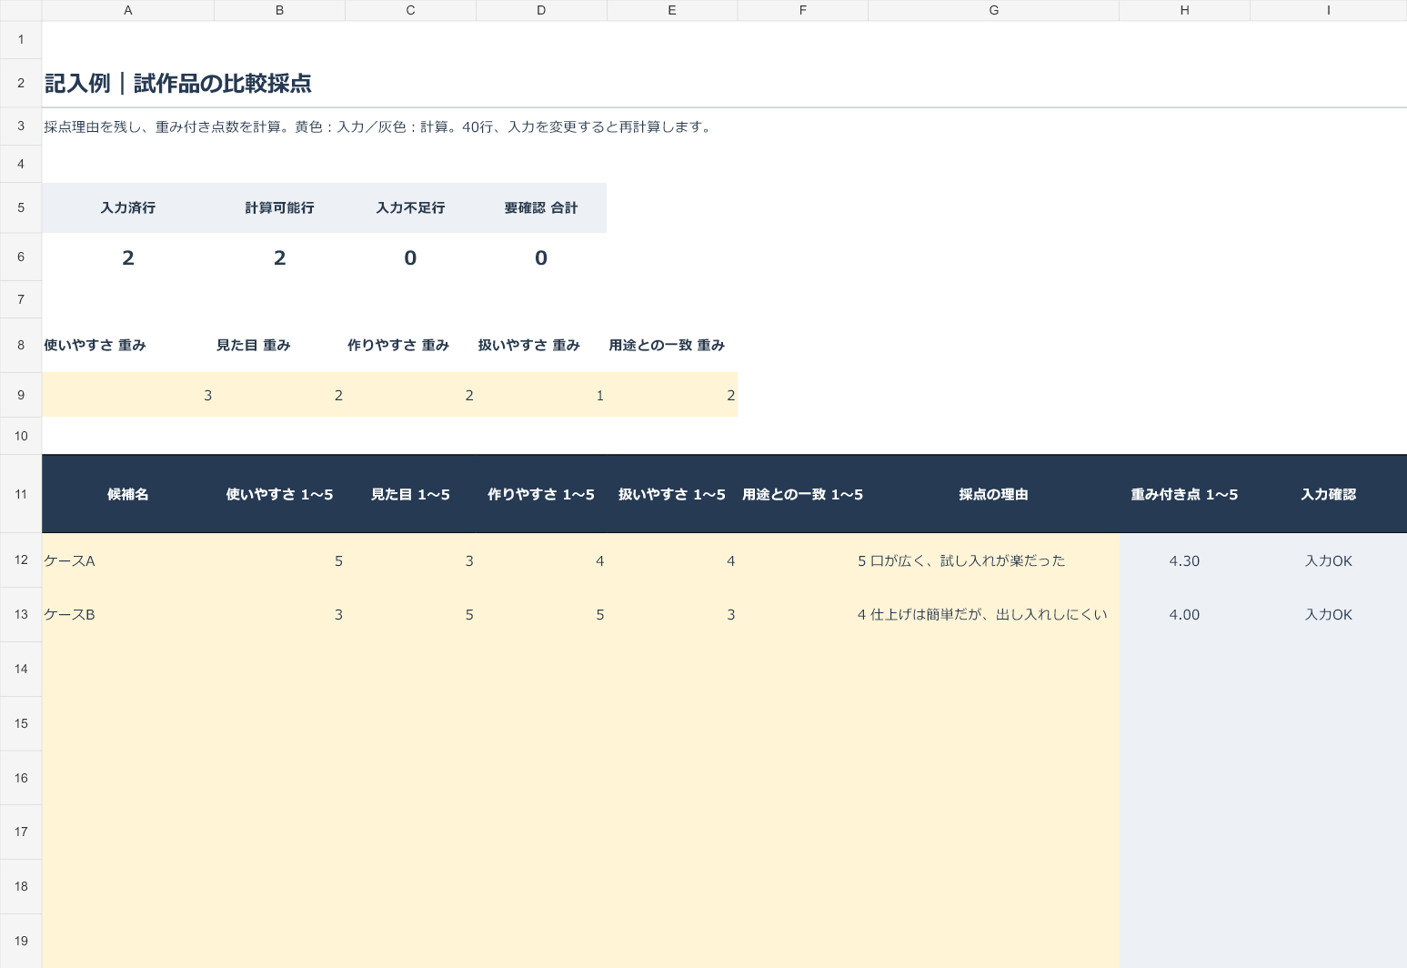Image resolution: width=1407 pixels, height=968 pixels.
Task: Select row 14 by its row number
Action: click(x=21, y=669)
